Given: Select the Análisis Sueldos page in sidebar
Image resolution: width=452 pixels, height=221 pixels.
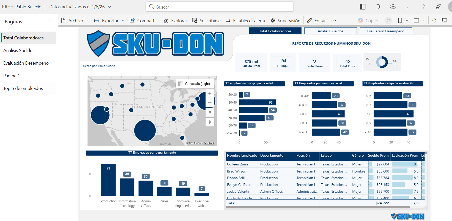Looking at the screenshot, I should tap(28, 51).
